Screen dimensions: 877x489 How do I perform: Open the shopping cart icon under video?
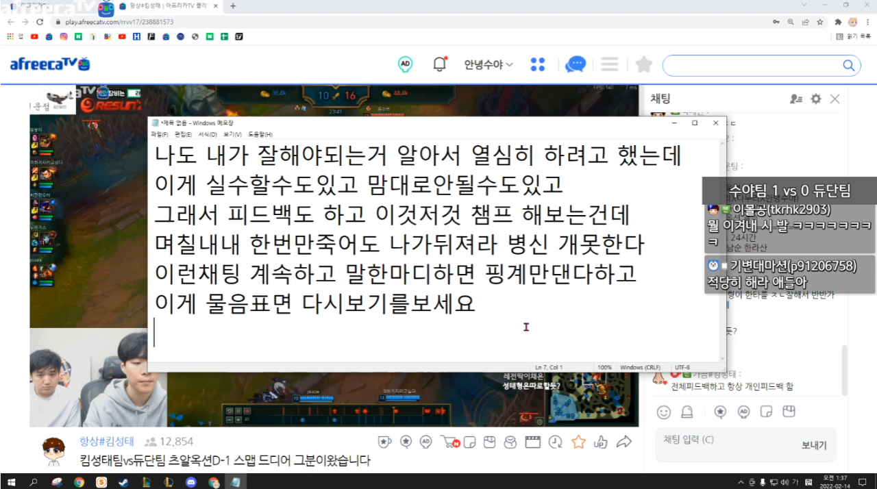point(449,442)
